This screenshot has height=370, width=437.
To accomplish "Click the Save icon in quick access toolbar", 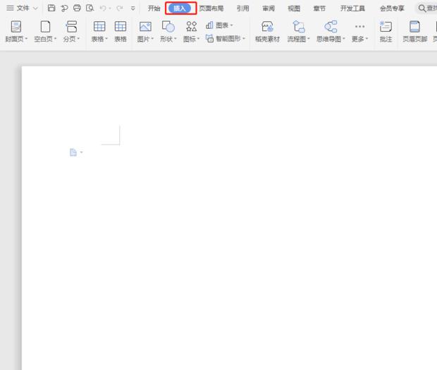I will click(51, 8).
